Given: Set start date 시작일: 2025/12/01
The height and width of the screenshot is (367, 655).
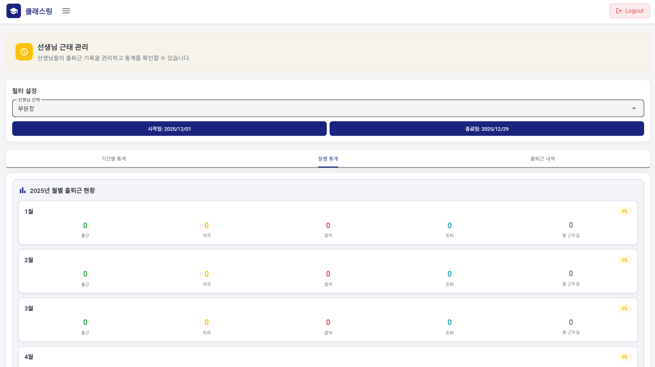Looking at the screenshot, I should click(169, 129).
